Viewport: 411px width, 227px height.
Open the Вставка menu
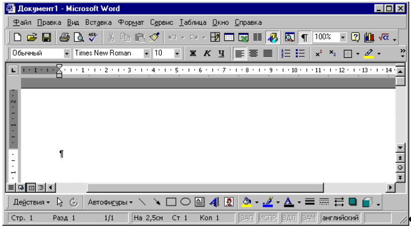pyautogui.click(x=98, y=23)
